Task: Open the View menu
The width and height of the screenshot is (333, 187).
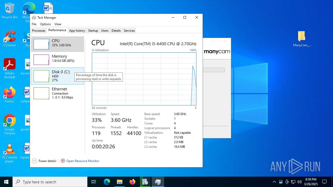Action: [58, 24]
